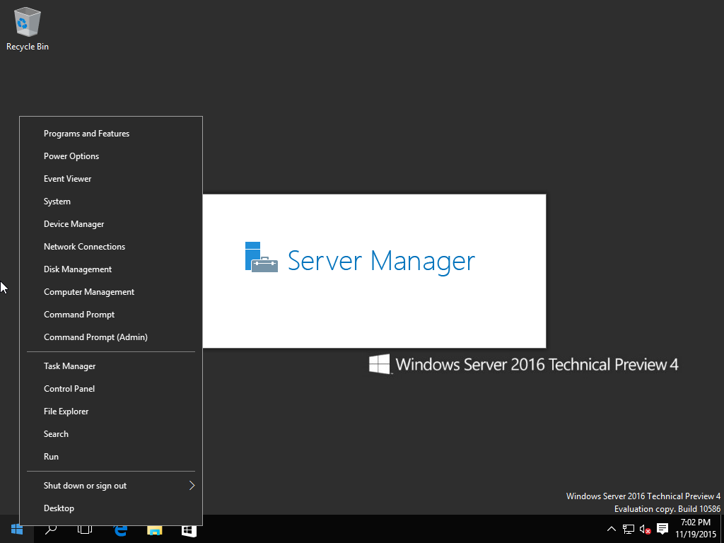Click the Run menu entry
724x543 pixels.
pyautogui.click(x=52, y=457)
